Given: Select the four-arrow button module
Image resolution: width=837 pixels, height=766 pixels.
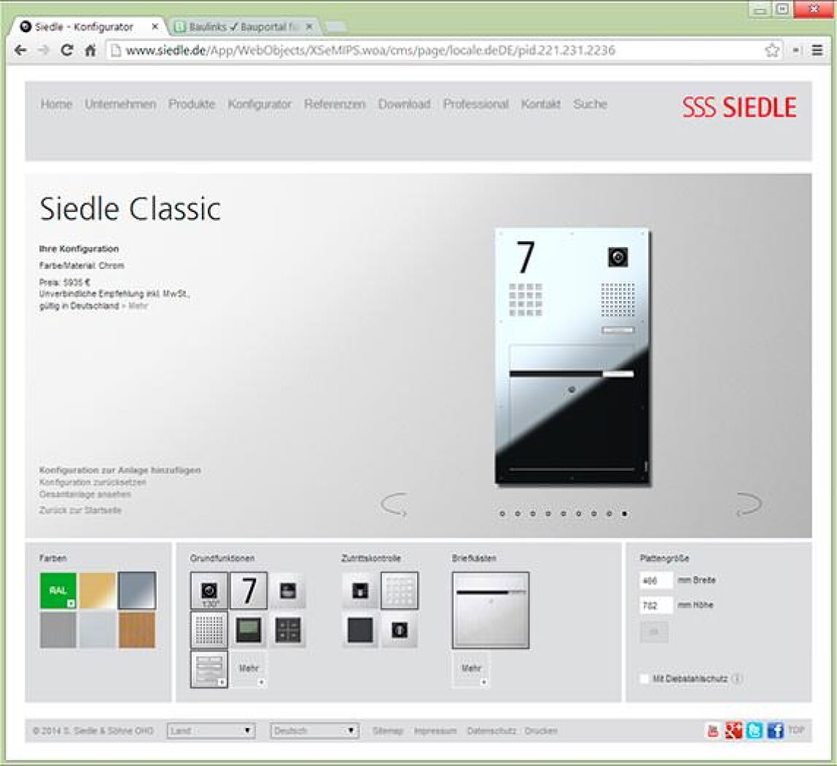Looking at the screenshot, I should (288, 630).
